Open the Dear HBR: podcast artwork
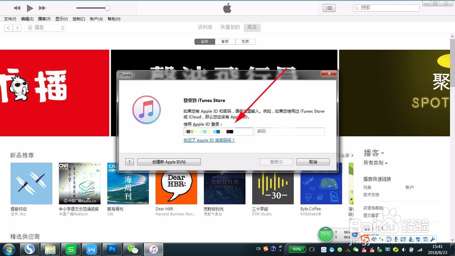This screenshot has width=455, height=256. click(x=176, y=187)
